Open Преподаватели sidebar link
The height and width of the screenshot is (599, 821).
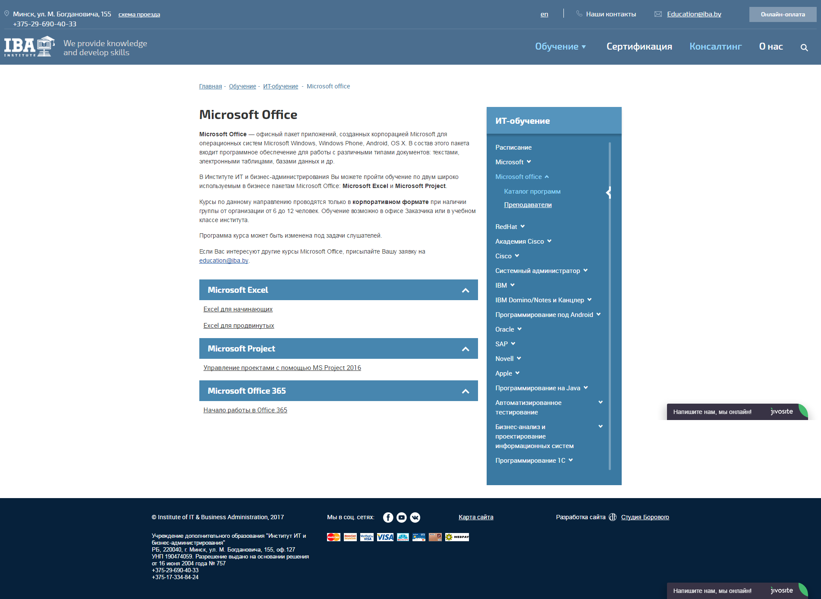[x=528, y=205]
